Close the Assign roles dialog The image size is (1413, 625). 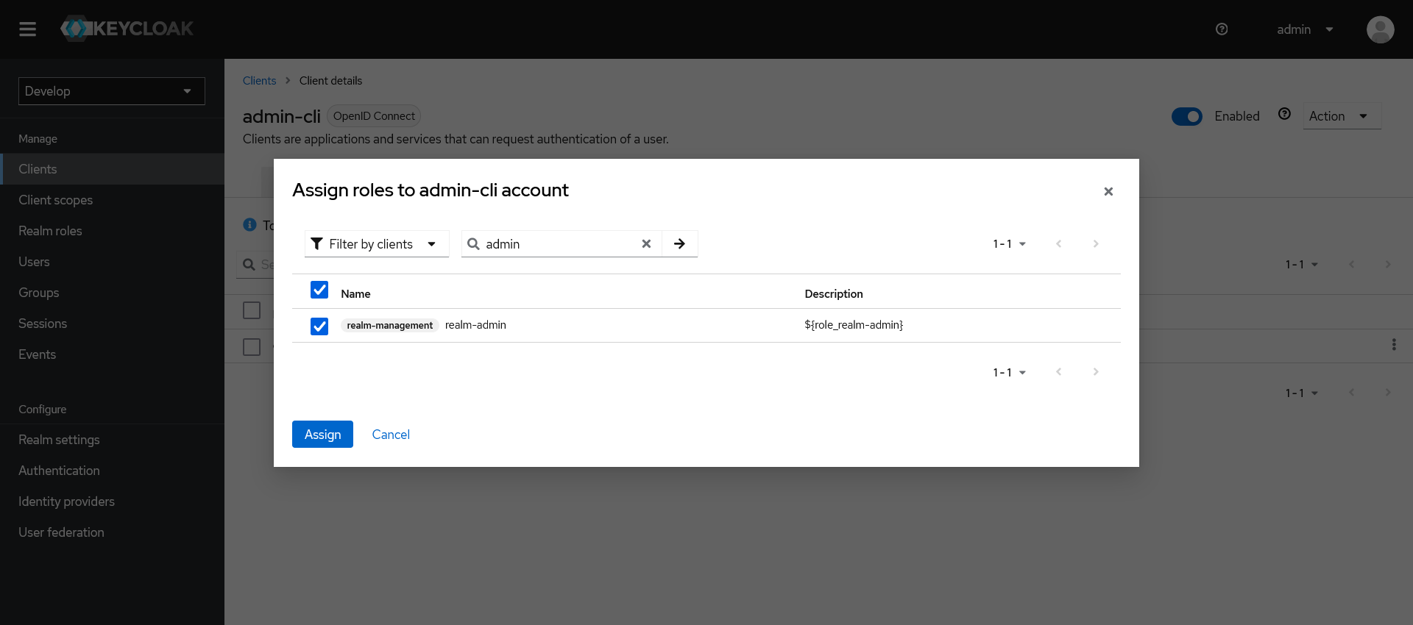pos(1108,191)
